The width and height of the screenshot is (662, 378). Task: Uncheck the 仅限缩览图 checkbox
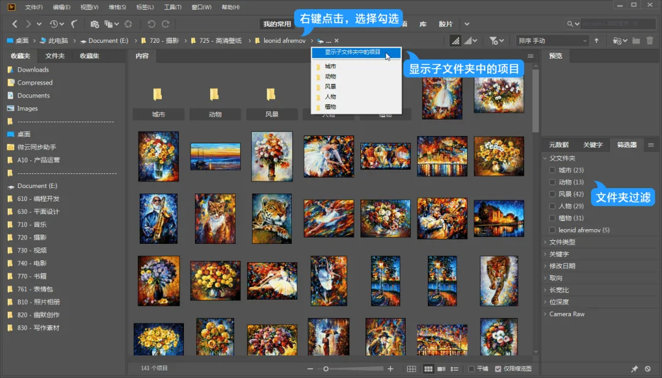pos(498,369)
